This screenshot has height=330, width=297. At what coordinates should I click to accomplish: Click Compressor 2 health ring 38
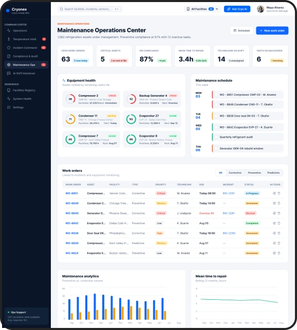(x=70, y=99)
